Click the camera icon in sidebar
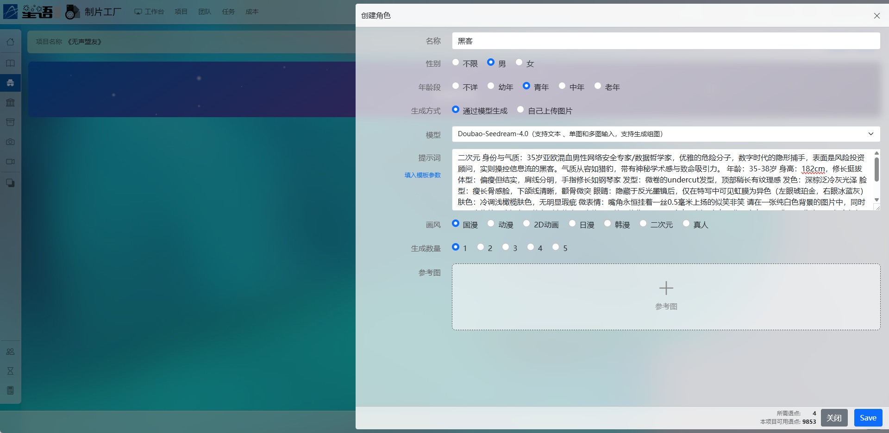889x433 pixels. pos(10,142)
